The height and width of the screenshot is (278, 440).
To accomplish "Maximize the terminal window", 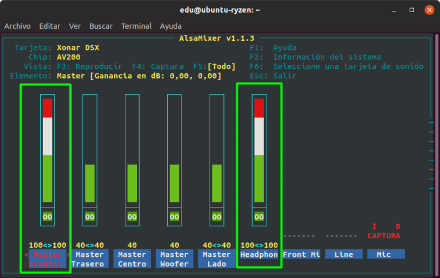I will 412,10.
